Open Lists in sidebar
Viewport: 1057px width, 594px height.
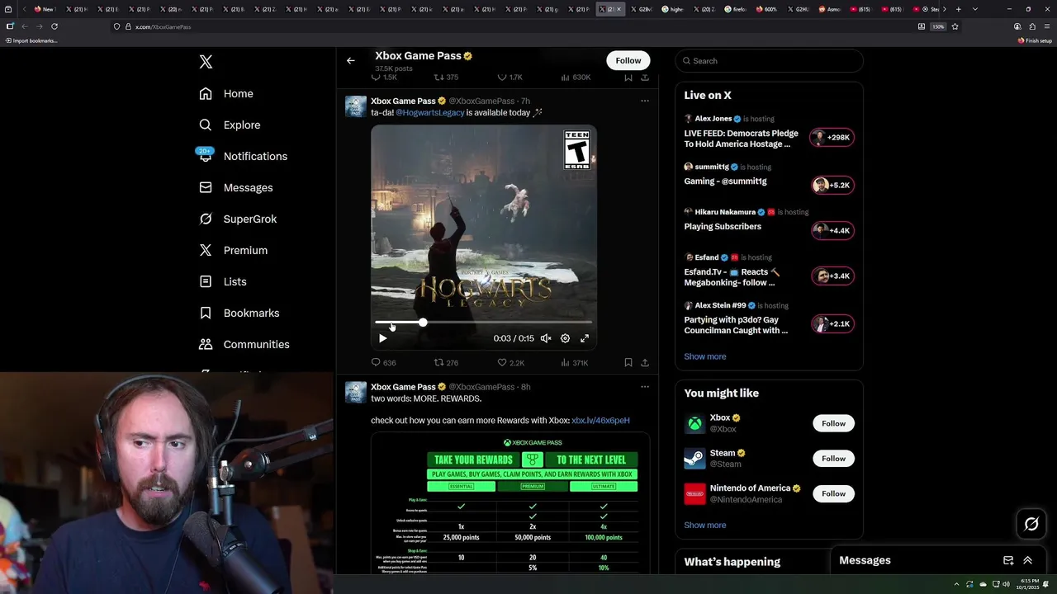coord(223,282)
